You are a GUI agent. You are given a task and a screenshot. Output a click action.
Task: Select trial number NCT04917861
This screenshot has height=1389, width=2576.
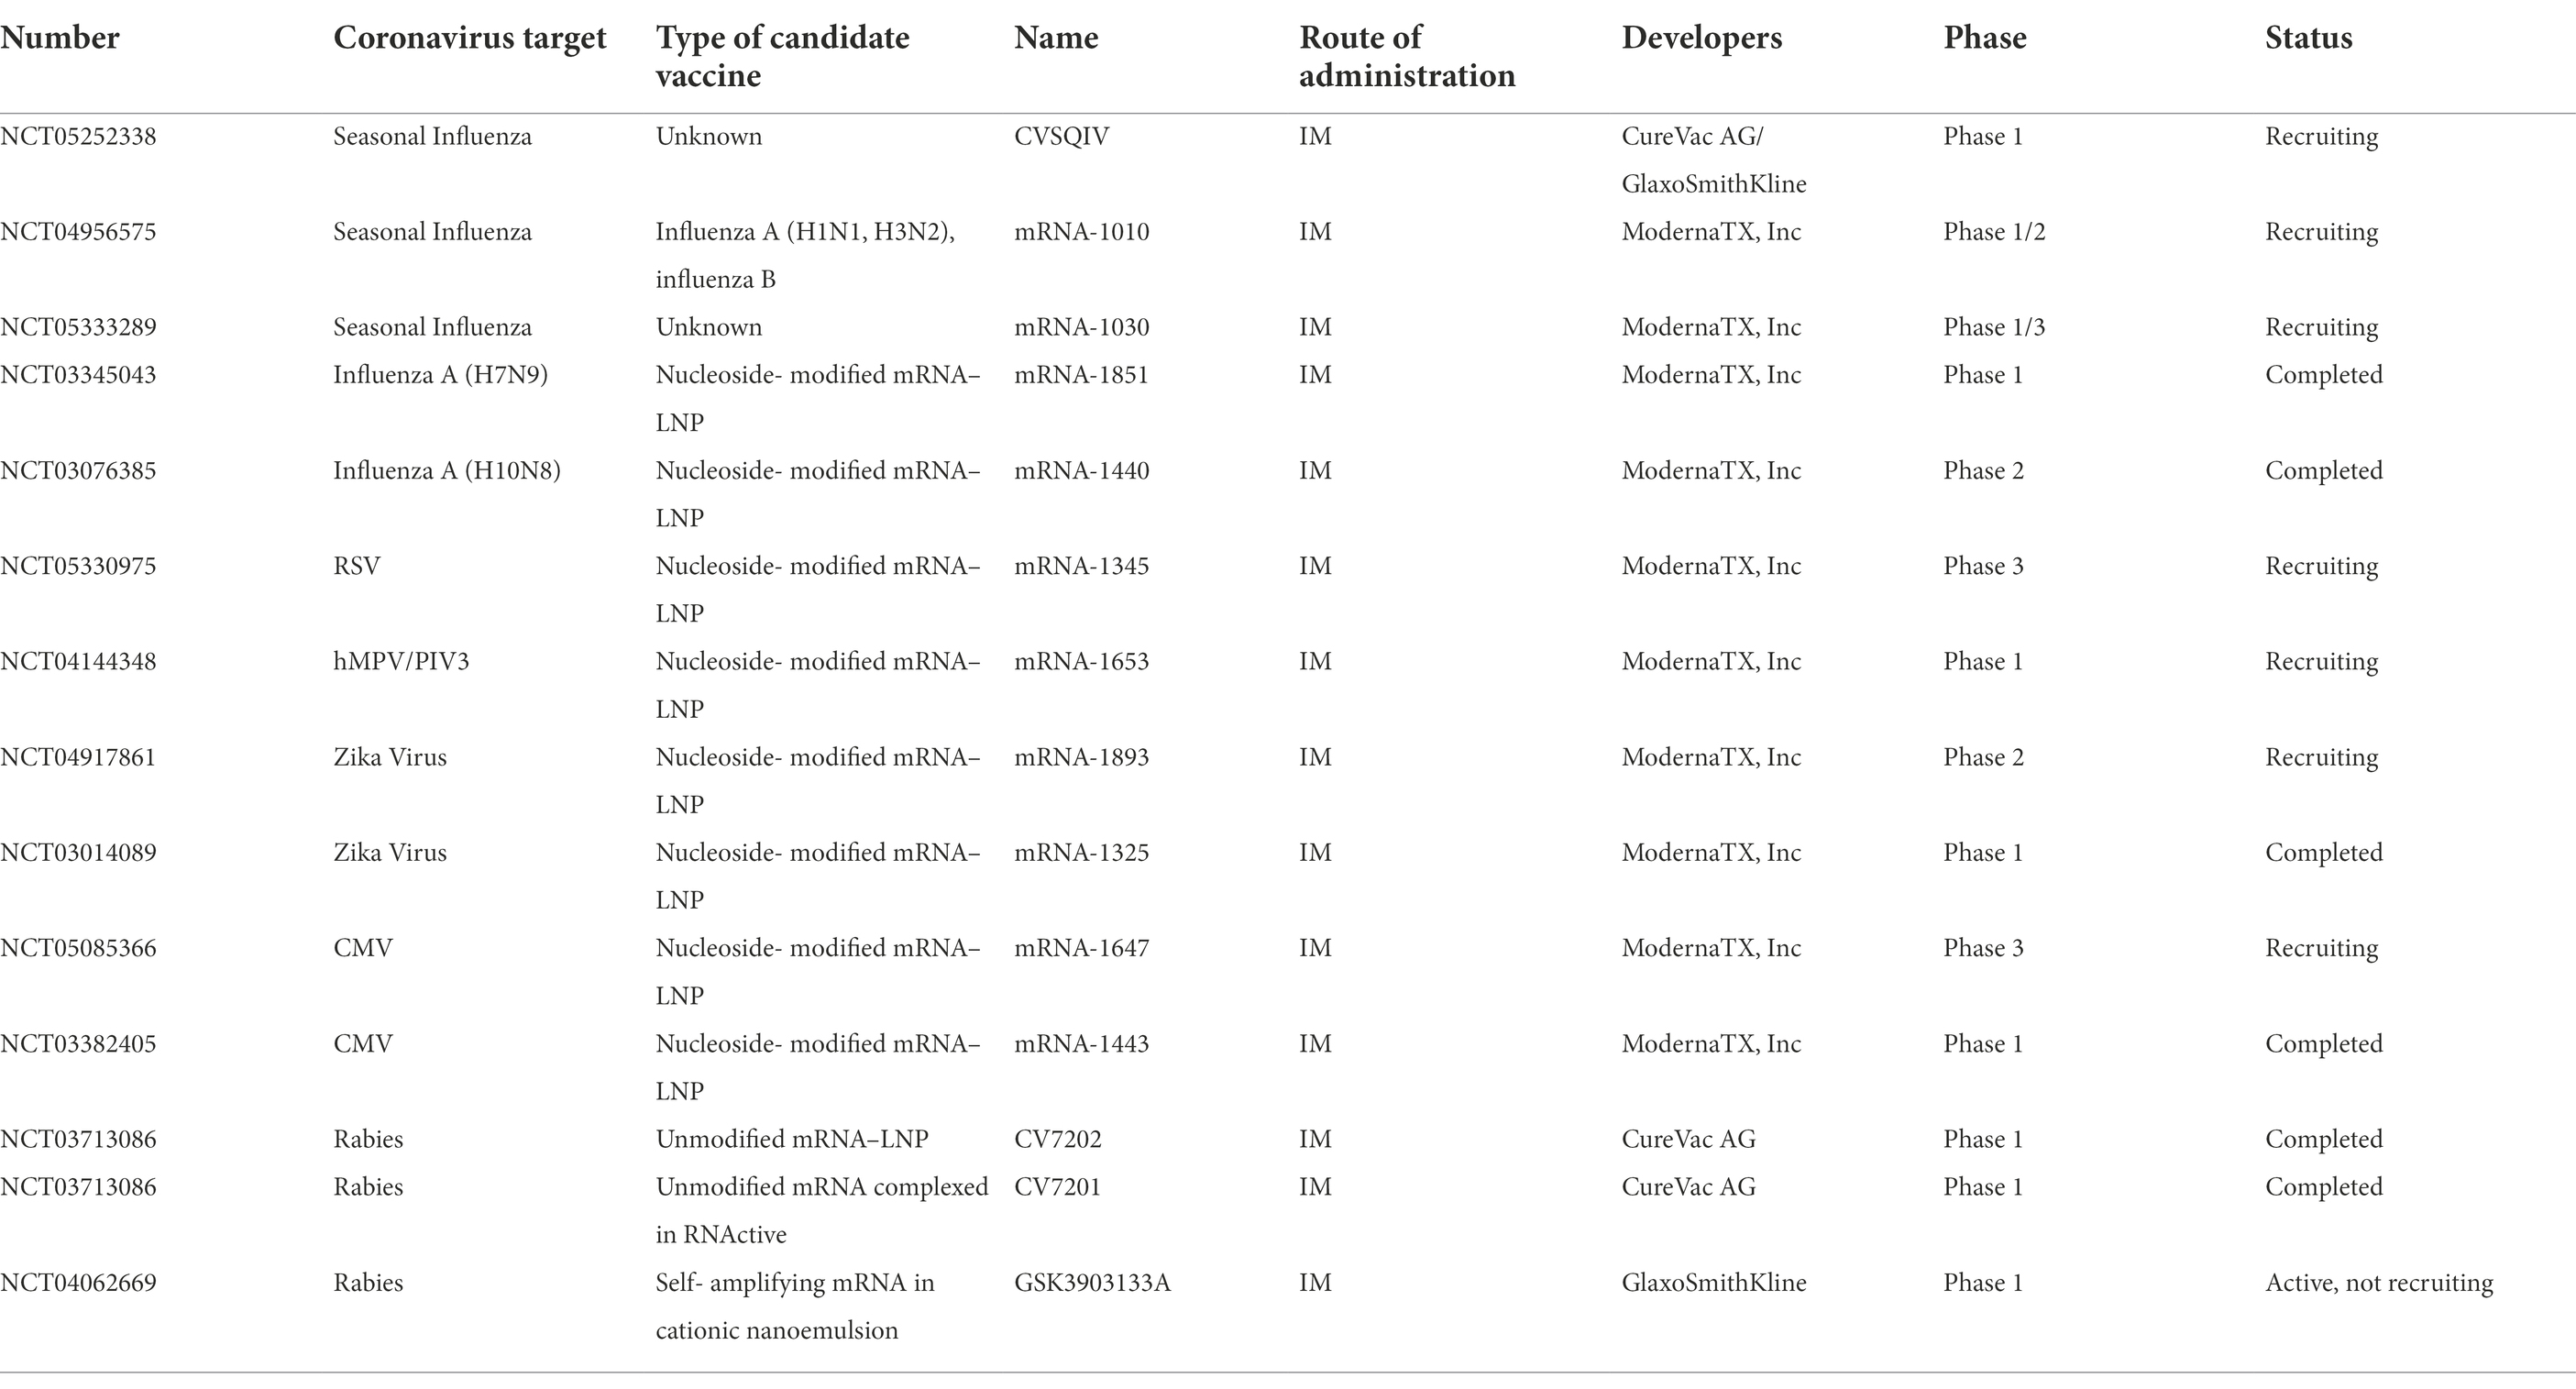point(78,757)
